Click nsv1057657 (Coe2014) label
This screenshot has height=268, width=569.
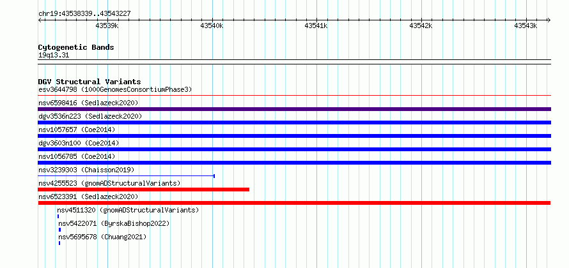click(x=77, y=130)
